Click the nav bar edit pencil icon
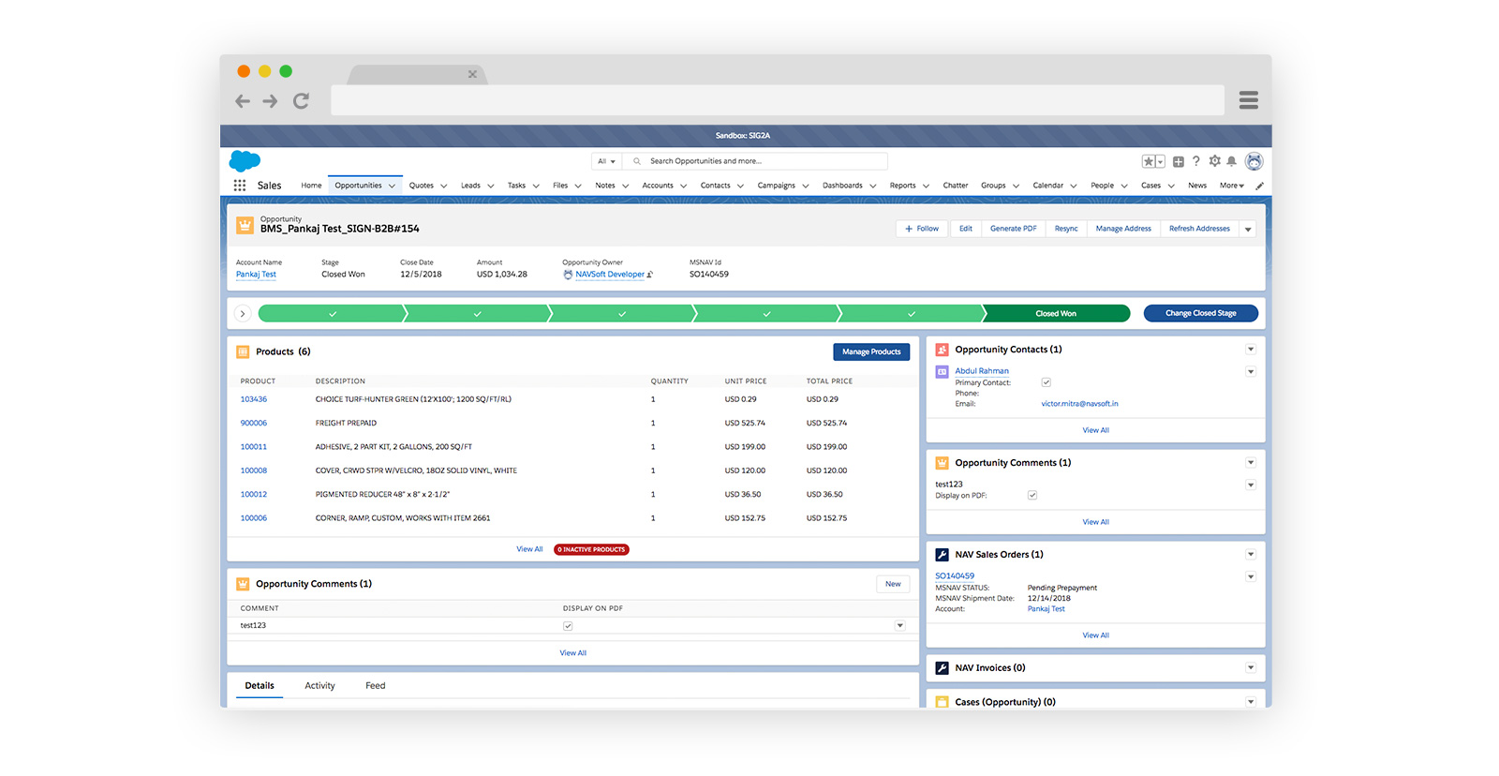Viewport: 1499px width, 776px height. (1260, 186)
